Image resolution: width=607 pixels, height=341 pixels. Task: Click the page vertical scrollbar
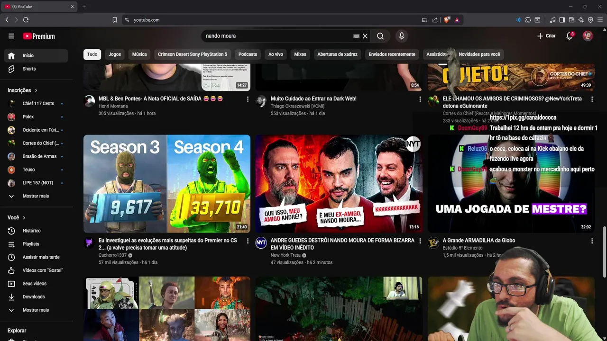point(604,251)
